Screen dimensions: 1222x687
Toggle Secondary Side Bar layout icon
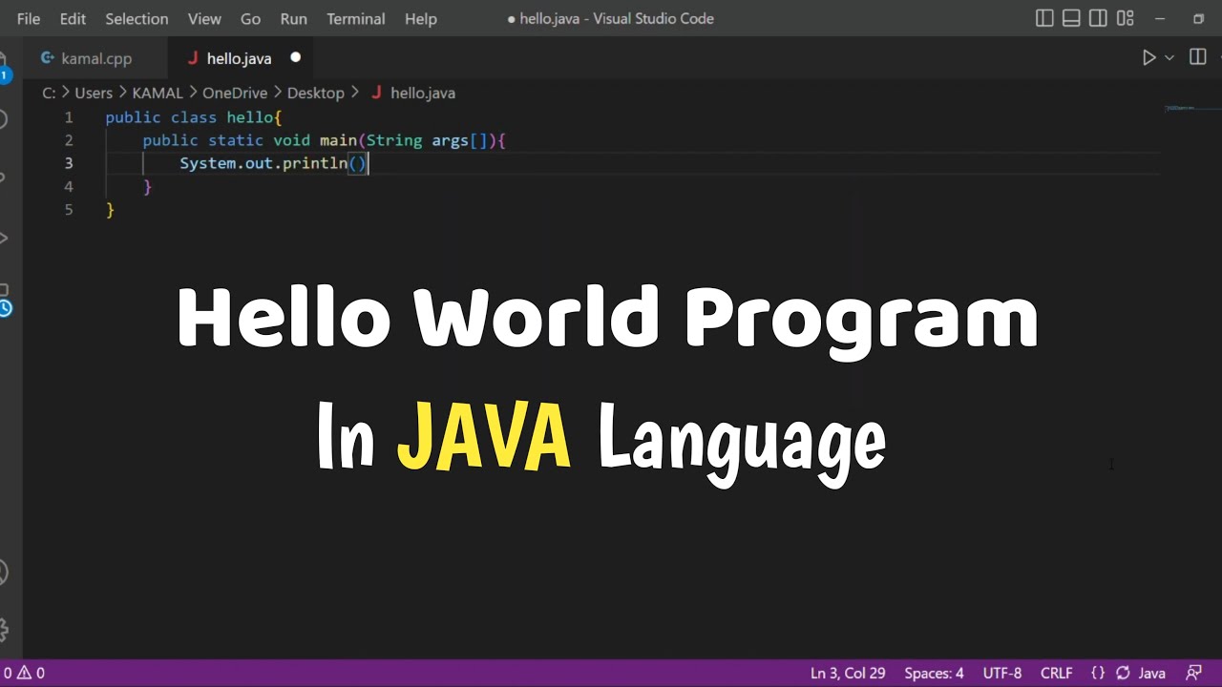click(x=1098, y=18)
